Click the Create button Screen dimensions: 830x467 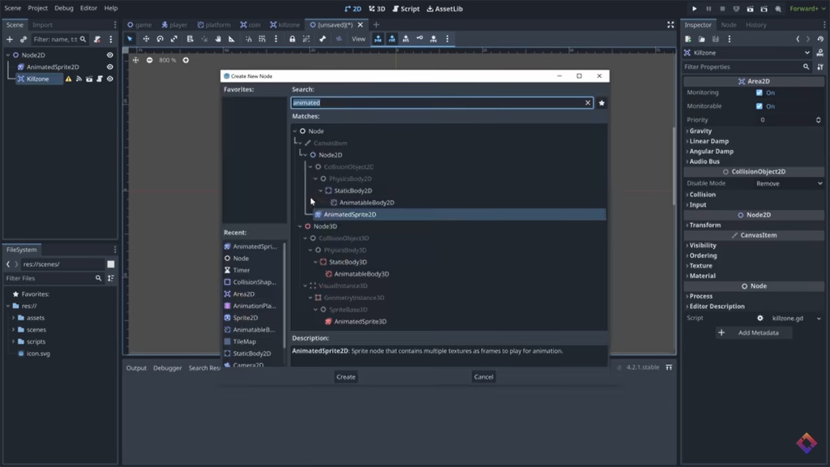click(345, 377)
